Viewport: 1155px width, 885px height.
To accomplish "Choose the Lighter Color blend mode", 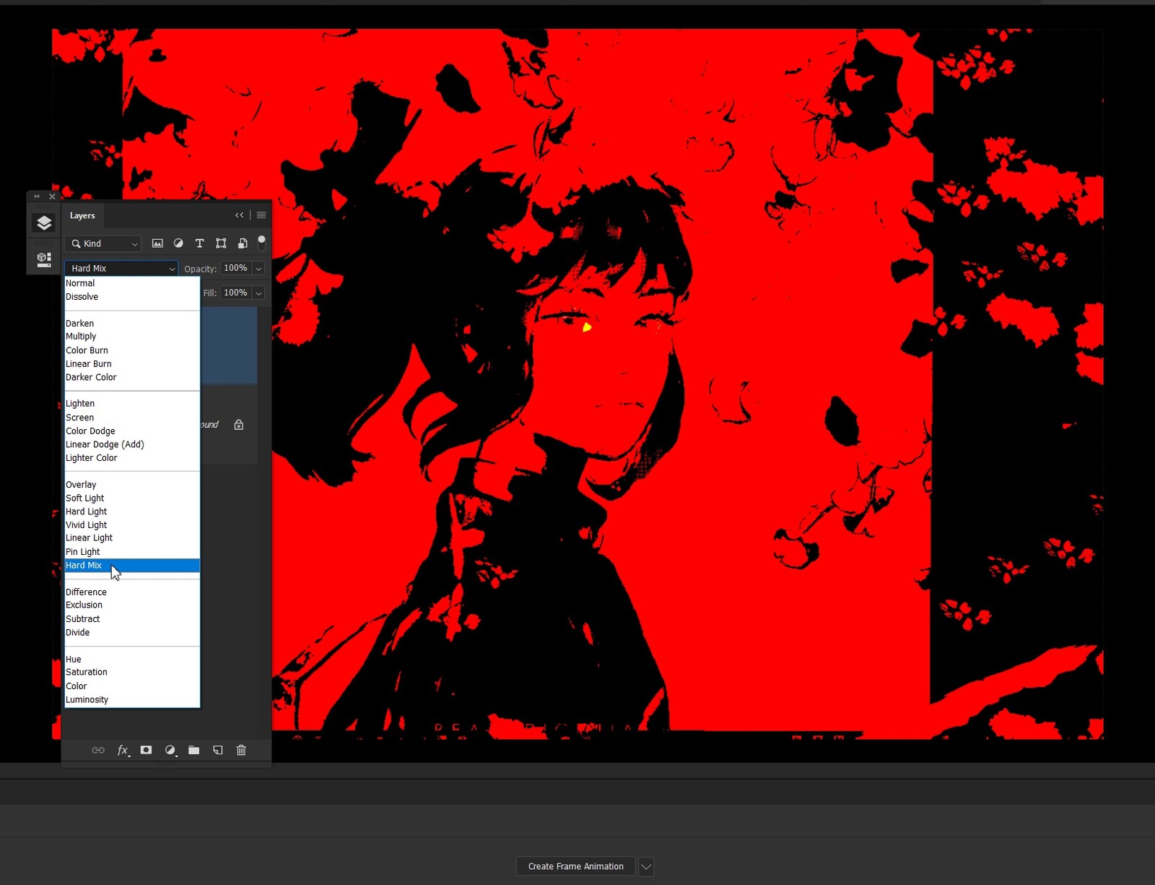I will coord(132,458).
